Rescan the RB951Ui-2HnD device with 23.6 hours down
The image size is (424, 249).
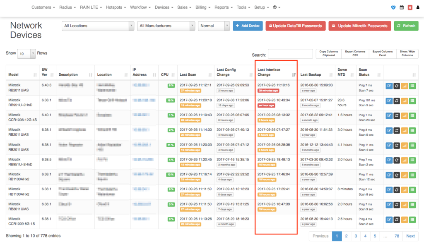pos(397,101)
